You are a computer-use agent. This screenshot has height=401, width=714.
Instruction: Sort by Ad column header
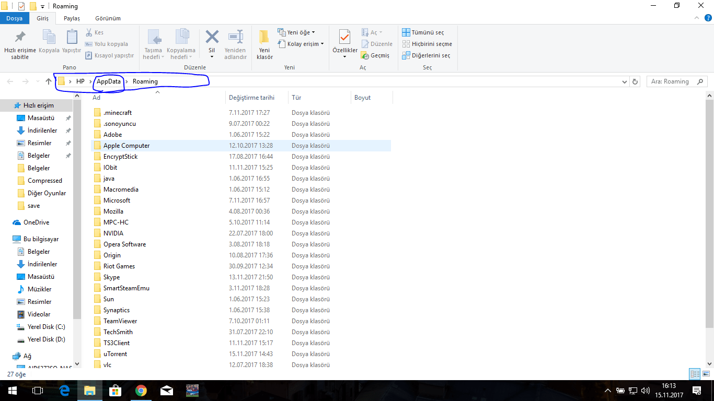coord(96,98)
